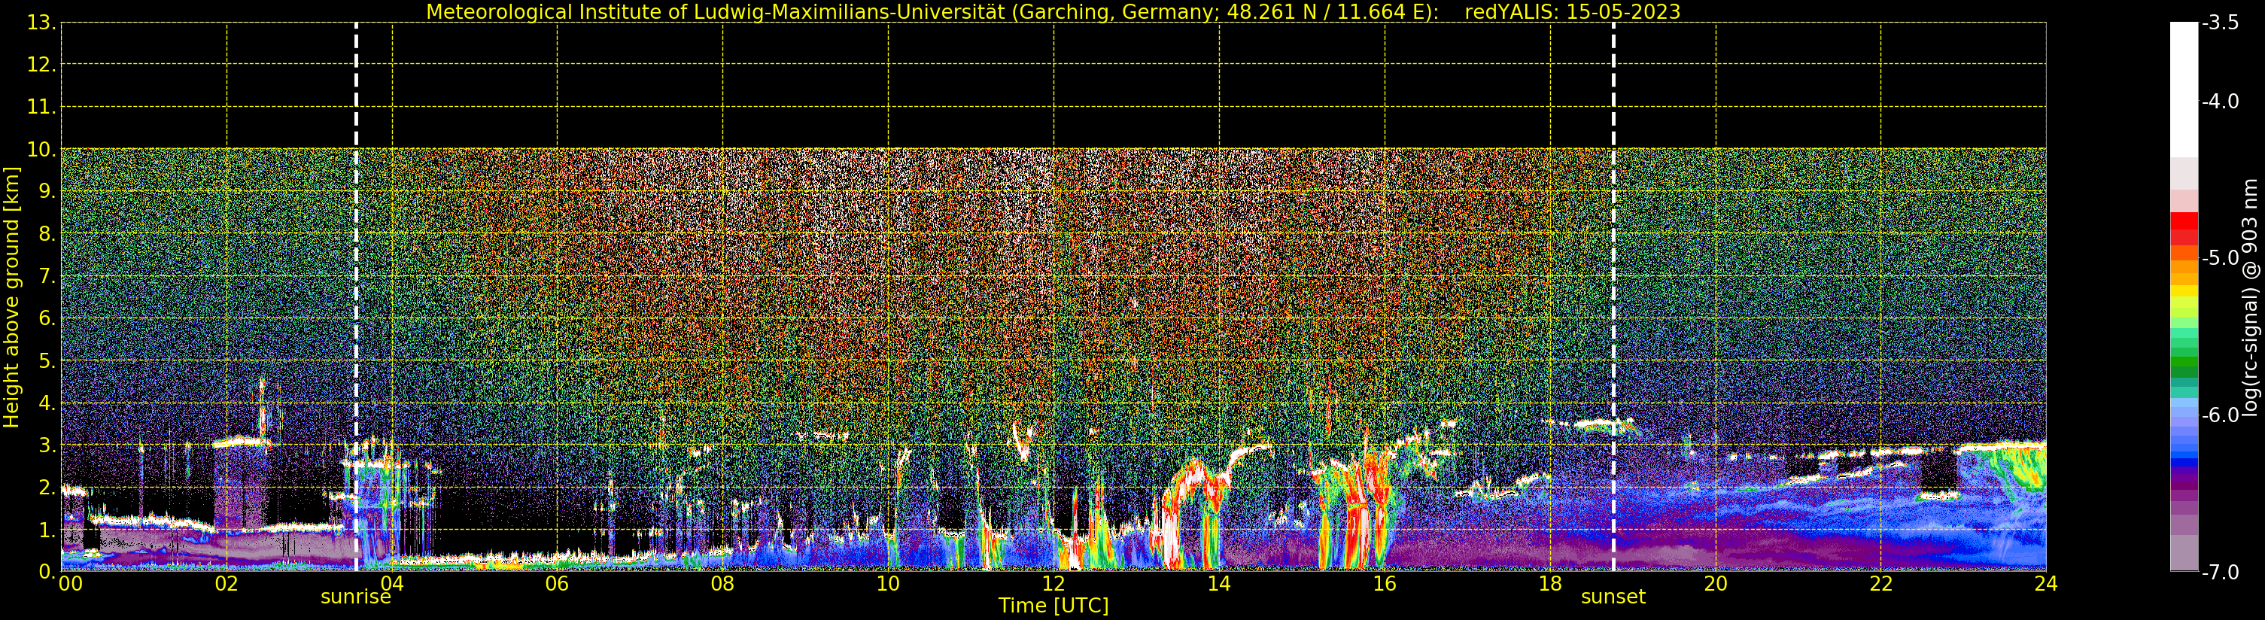Click the white dashed sunrise line
The height and width of the screenshot is (620, 2265).
pyautogui.click(x=356, y=296)
